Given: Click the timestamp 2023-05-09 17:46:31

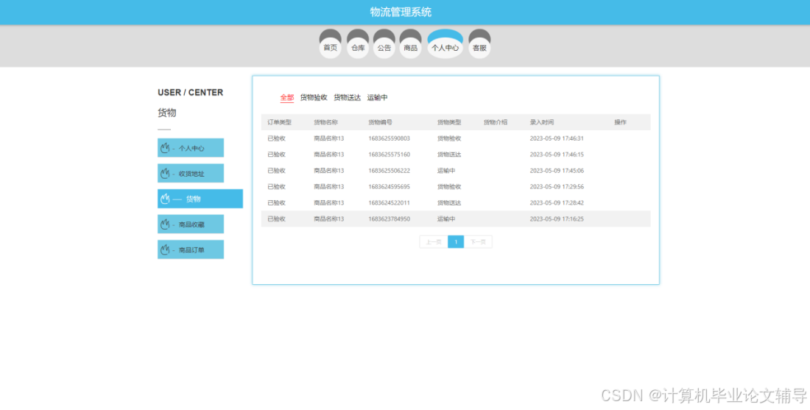Looking at the screenshot, I should click(557, 138).
